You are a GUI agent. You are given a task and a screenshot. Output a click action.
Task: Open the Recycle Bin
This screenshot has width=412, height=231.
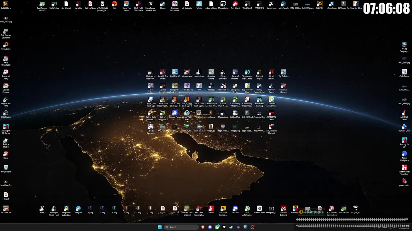click(6, 169)
